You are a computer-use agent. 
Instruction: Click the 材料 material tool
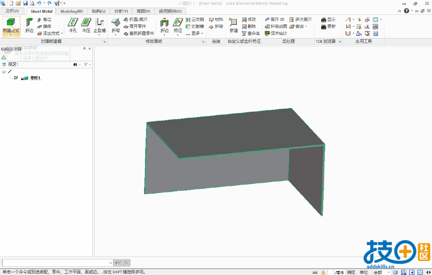tap(216, 20)
